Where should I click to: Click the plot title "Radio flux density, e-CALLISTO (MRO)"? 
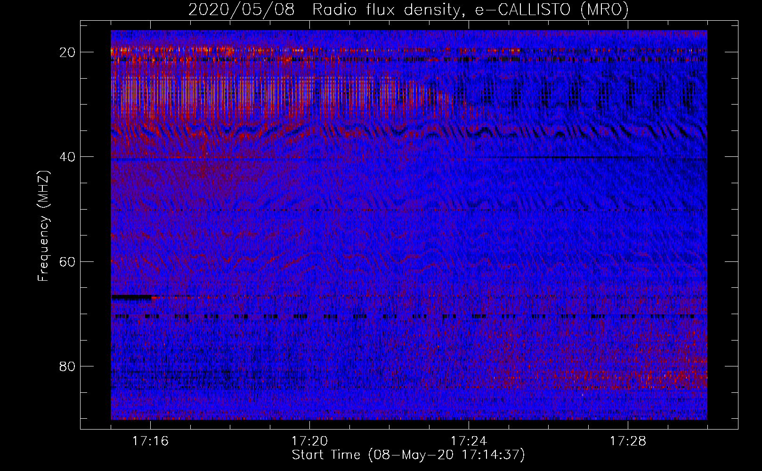point(470,9)
